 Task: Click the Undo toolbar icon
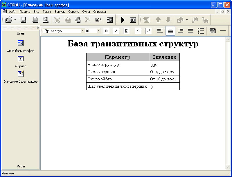point(98,20)
